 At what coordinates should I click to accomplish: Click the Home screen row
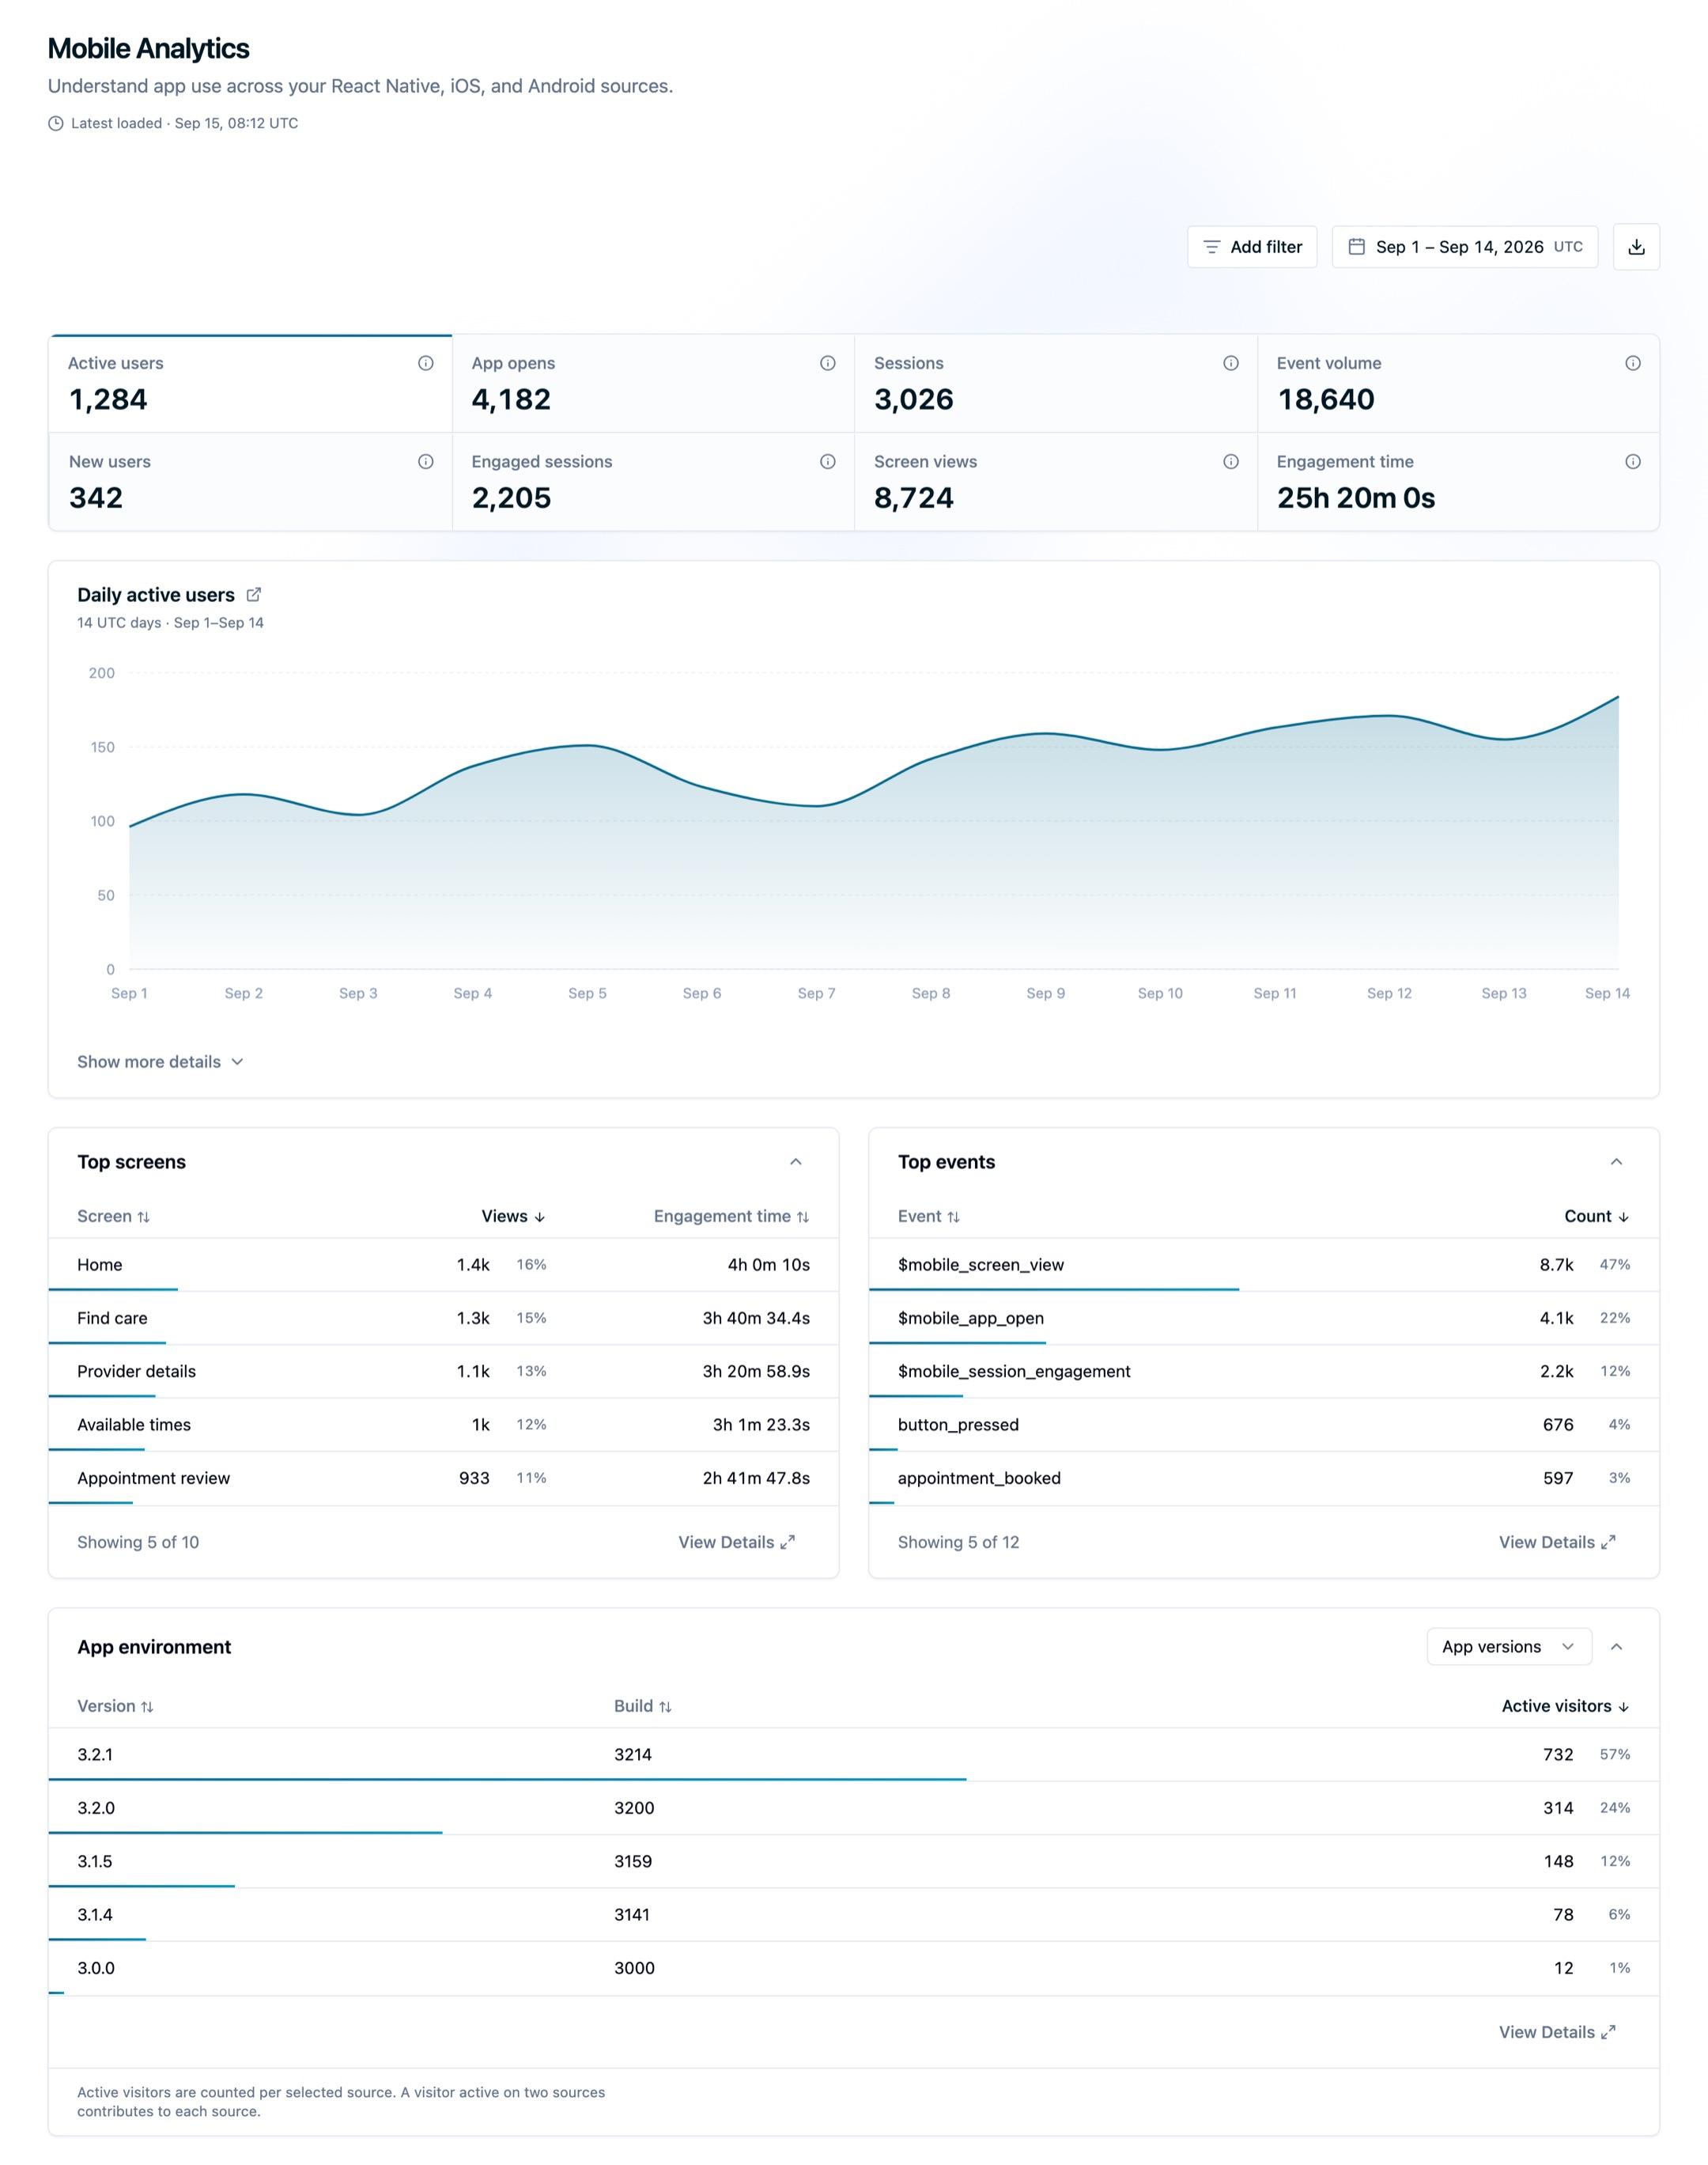pos(443,1265)
